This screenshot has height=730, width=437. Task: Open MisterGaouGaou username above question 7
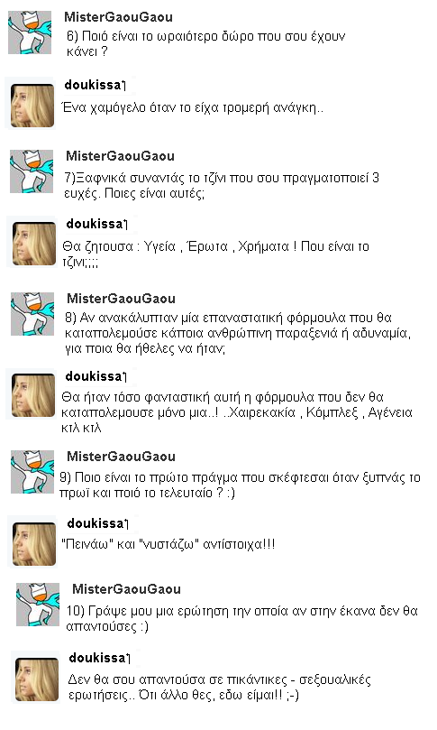pos(120,156)
